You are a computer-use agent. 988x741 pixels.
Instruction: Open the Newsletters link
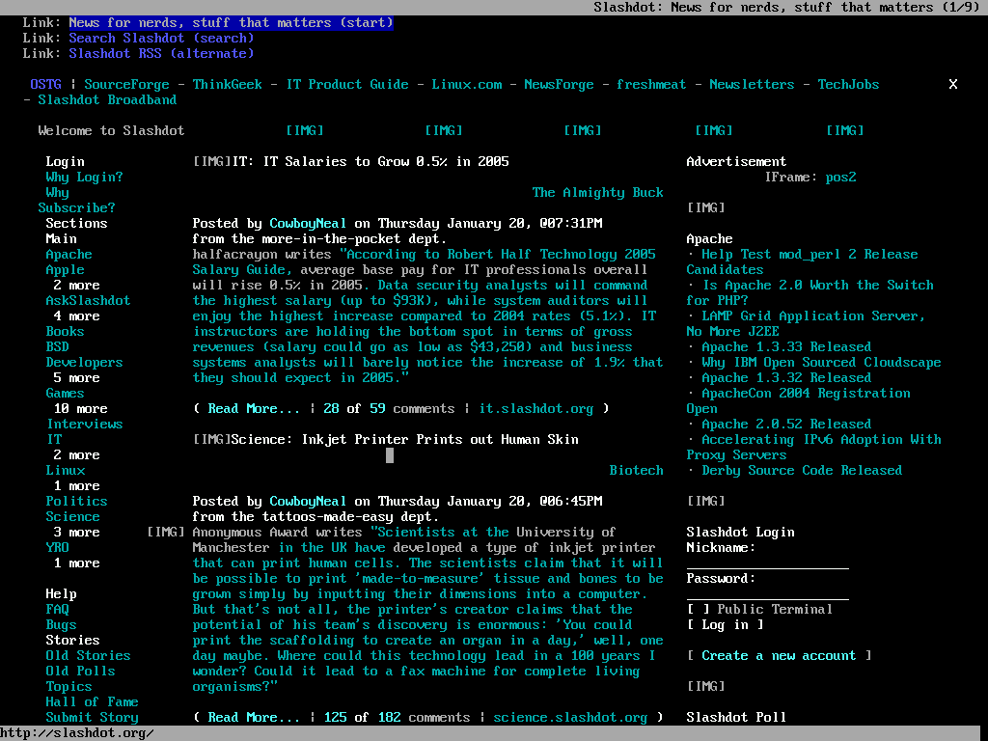pyautogui.click(x=752, y=85)
